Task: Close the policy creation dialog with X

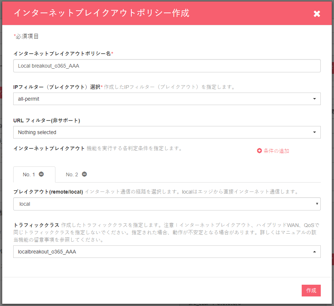Action: pos(317,14)
